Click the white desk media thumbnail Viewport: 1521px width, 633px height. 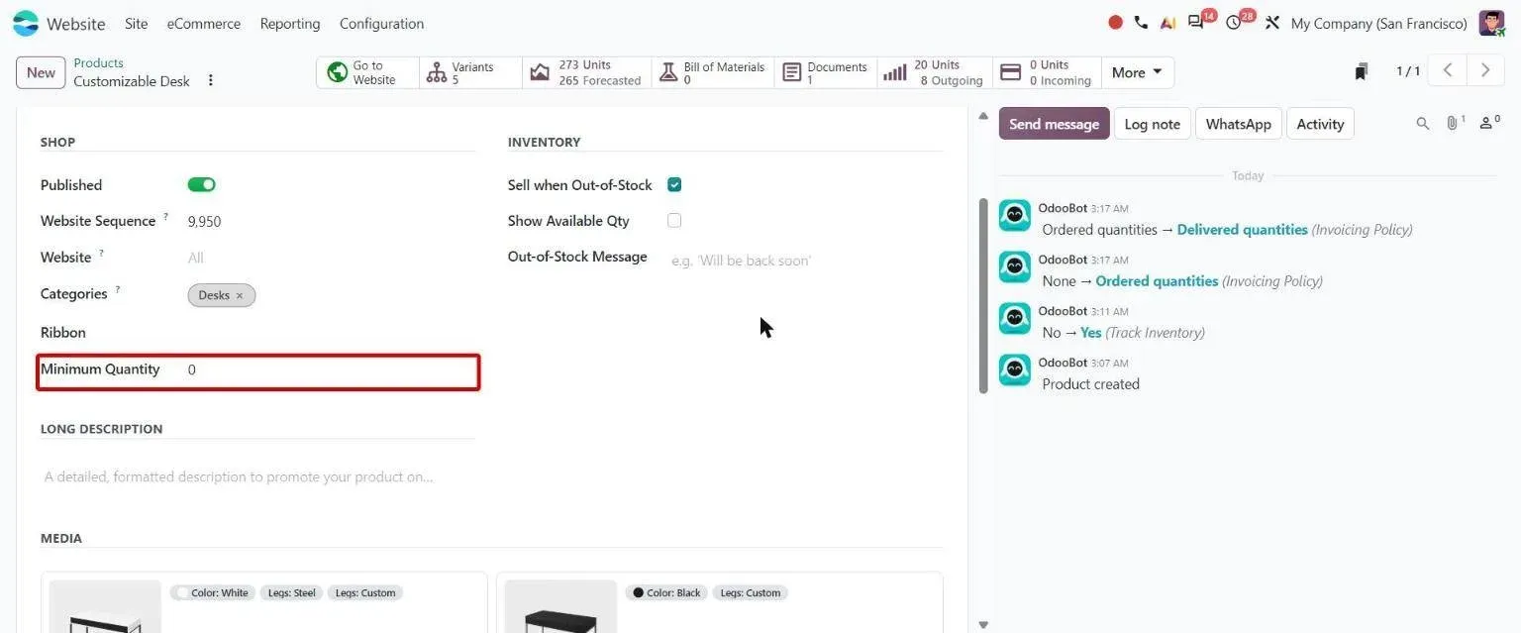[105, 606]
